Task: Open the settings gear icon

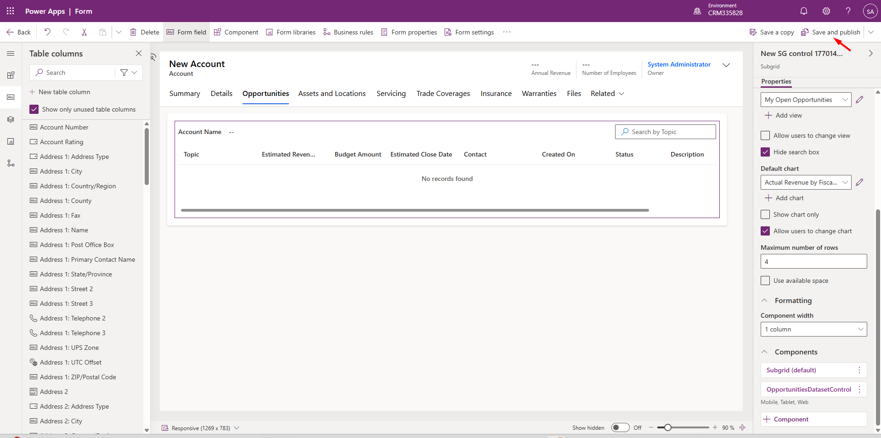Action: [x=826, y=11]
